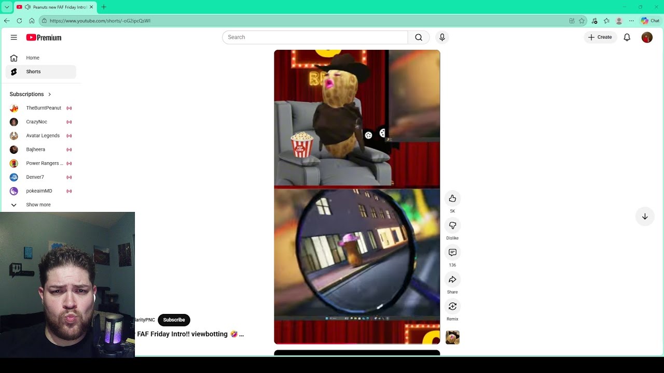This screenshot has height=373, width=664.
Task: Open the comments panel (136)
Action: point(452,252)
